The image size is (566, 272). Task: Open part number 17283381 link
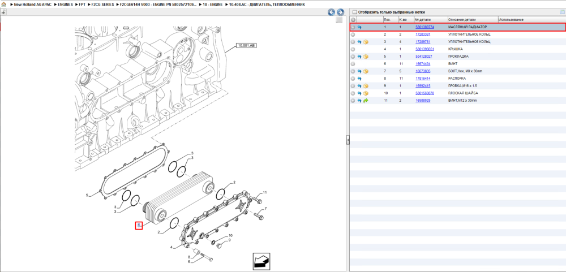[423, 34]
